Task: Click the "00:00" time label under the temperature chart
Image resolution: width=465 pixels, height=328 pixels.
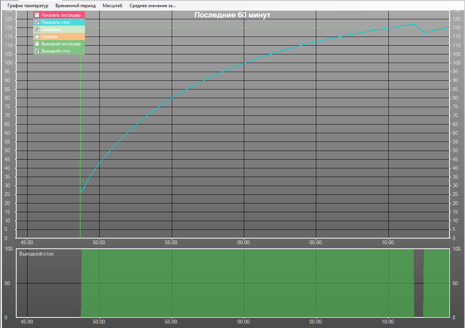Action: pos(243,242)
